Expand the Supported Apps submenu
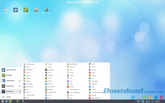 11,86
